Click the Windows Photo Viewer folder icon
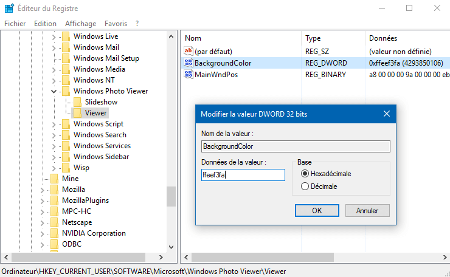Screen dimensions: 450x277 click(x=66, y=91)
